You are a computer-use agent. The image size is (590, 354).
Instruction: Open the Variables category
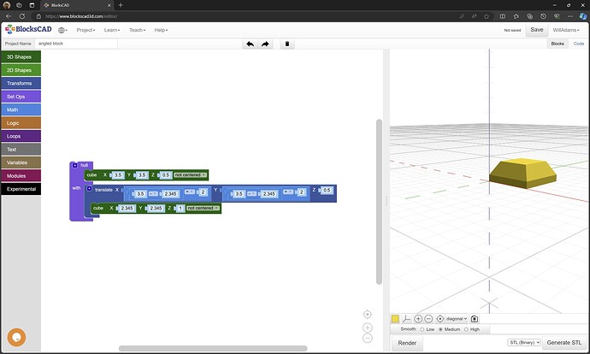[x=21, y=162]
